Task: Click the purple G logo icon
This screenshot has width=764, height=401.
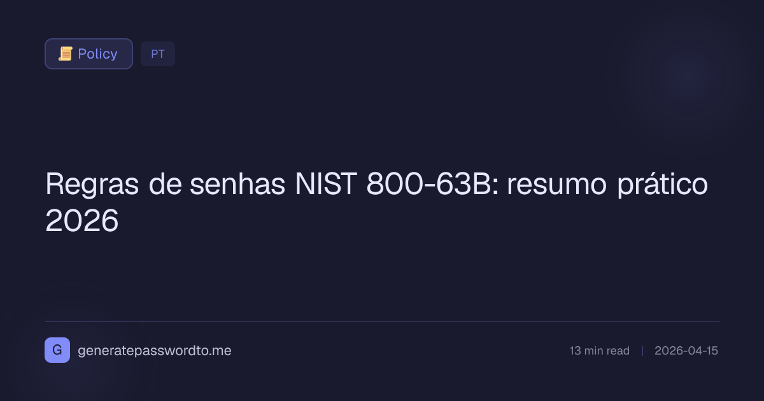Action: [57, 350]
